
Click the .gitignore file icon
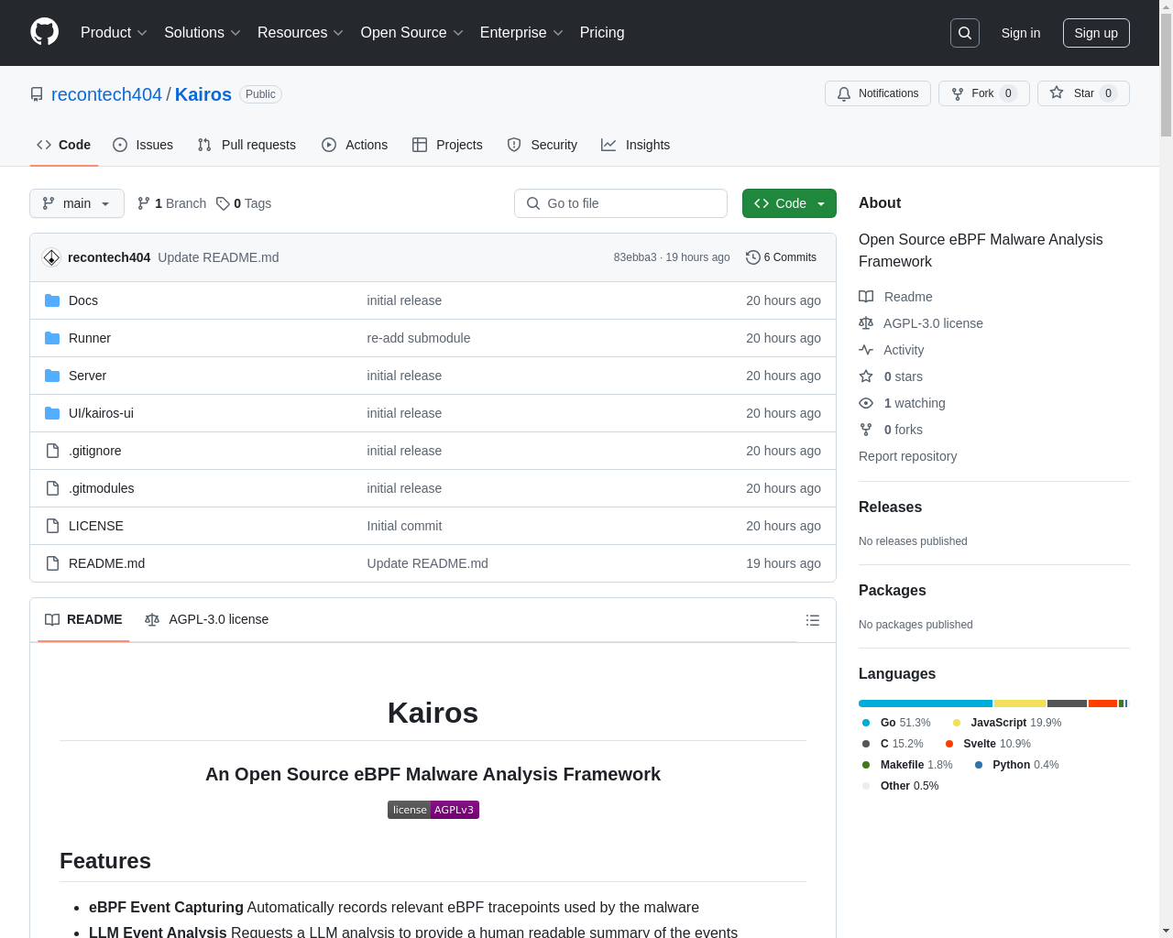click(52, 451)
